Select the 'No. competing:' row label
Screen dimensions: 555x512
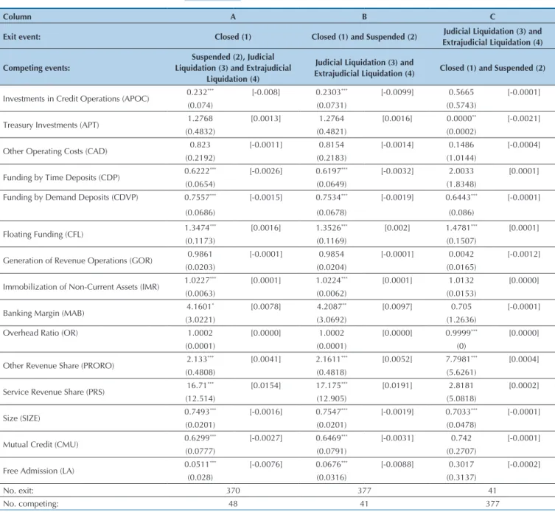[x=31, y=503]
